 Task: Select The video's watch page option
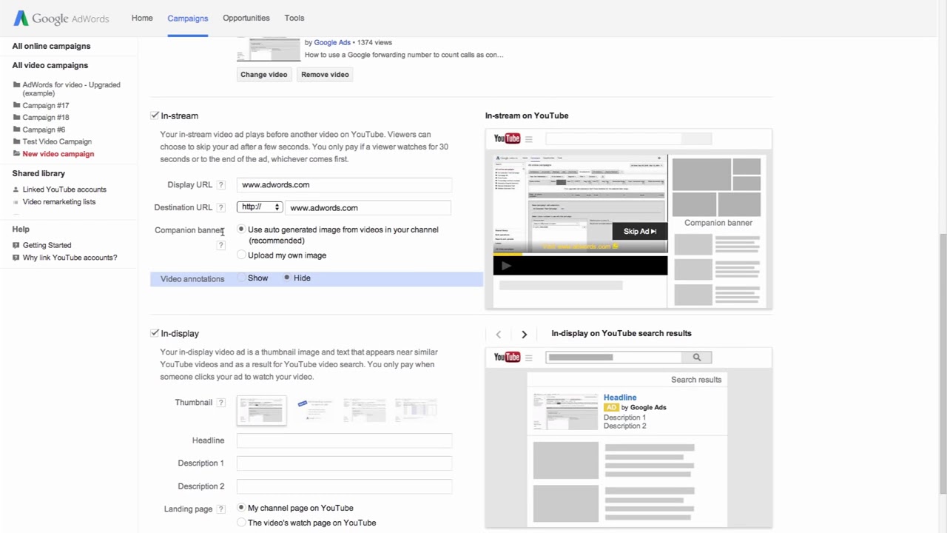(241, 523)
